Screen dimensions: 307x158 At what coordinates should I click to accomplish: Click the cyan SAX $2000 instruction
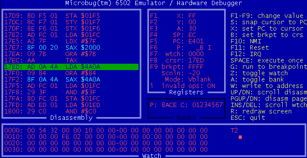tap(83, 48)
